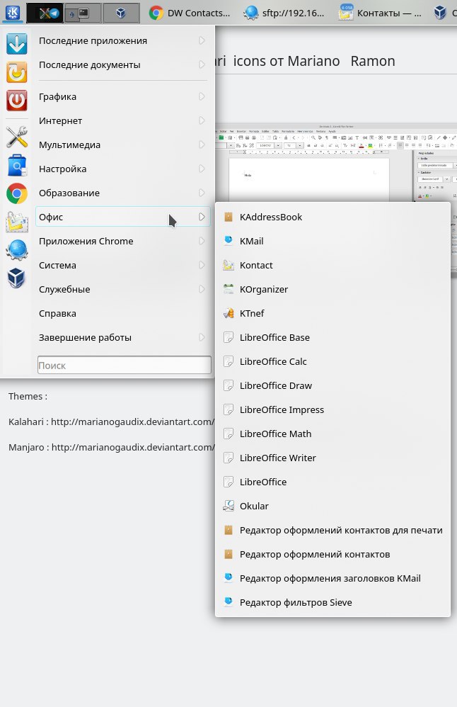Open the Офис menu category
This screenshot has height=707, width=457.
pos(122,217)
